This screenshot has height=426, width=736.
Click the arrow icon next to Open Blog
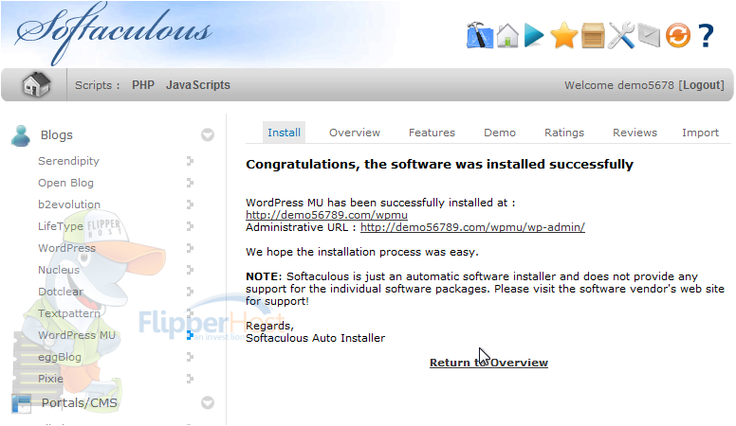click(190, 183)
